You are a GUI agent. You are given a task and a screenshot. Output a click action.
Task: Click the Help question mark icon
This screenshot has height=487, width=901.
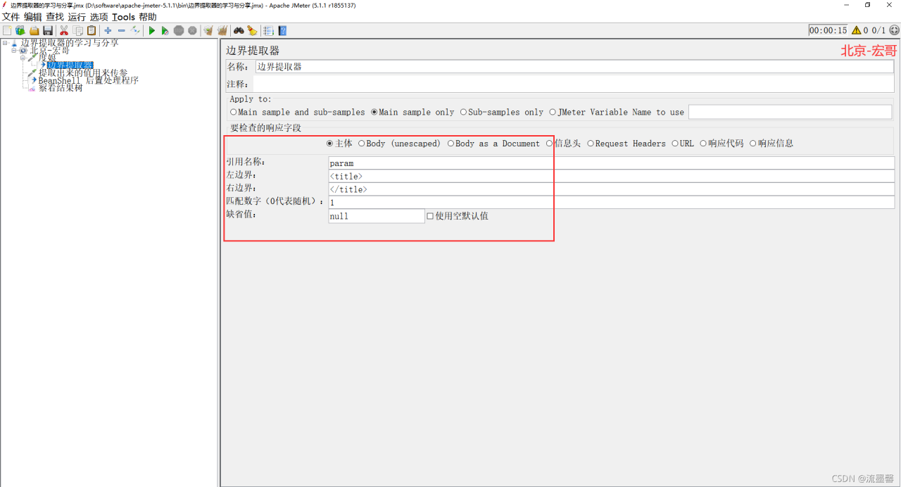pyautogui.click(x=282, y=30)
